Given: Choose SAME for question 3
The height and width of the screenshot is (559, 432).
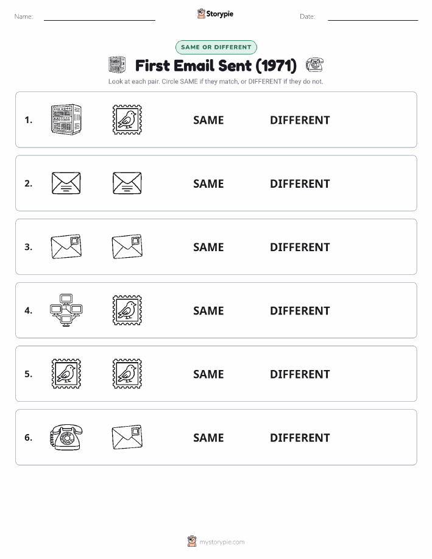Looking at the screenshot, I should point(208,247).
